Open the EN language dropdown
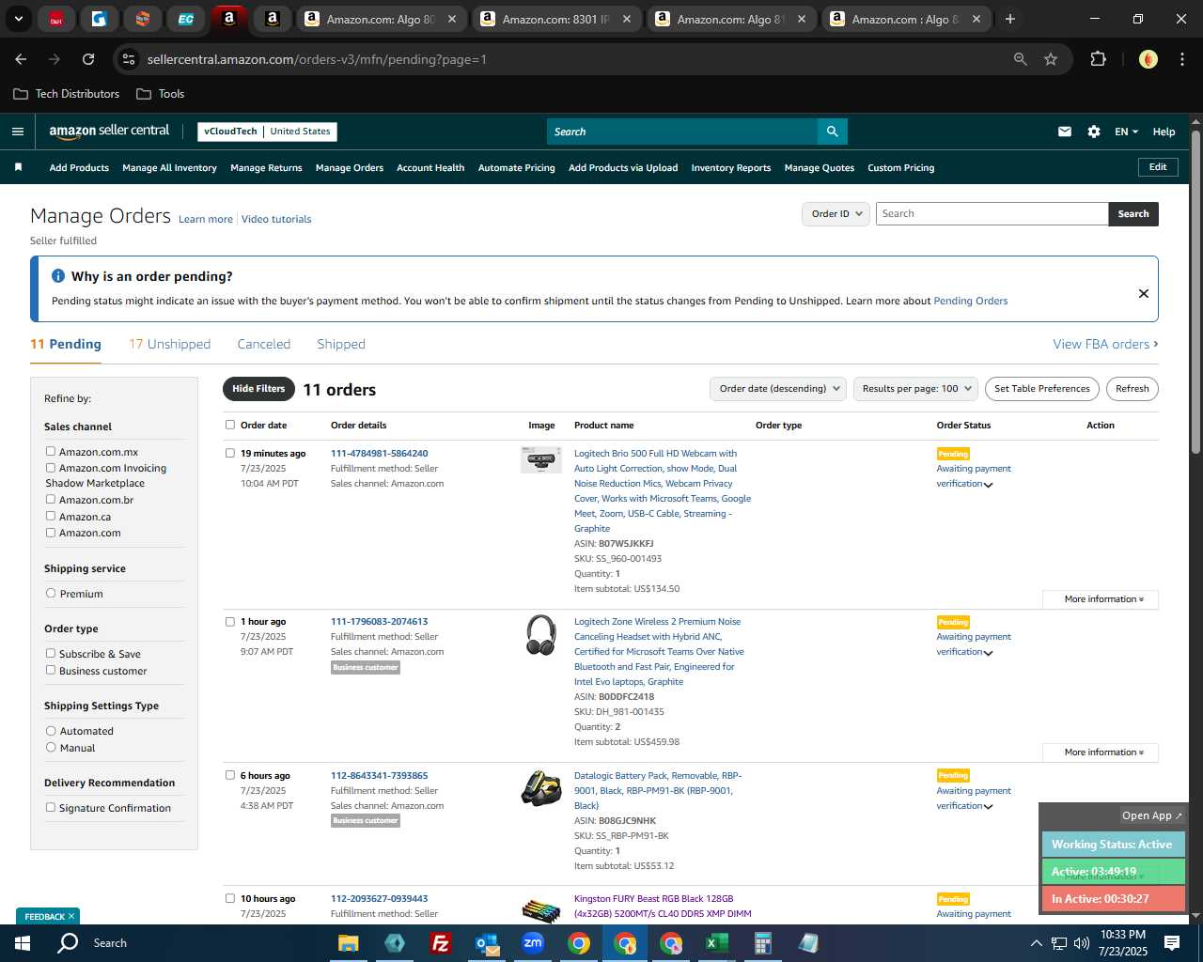This screenshot has width=1203, height=962. pyautogui.click(x=1126, y=132)
